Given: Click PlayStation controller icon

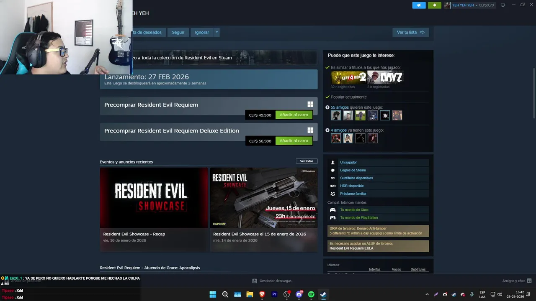Looking at the screenshot, I should [x=333, y=218].
